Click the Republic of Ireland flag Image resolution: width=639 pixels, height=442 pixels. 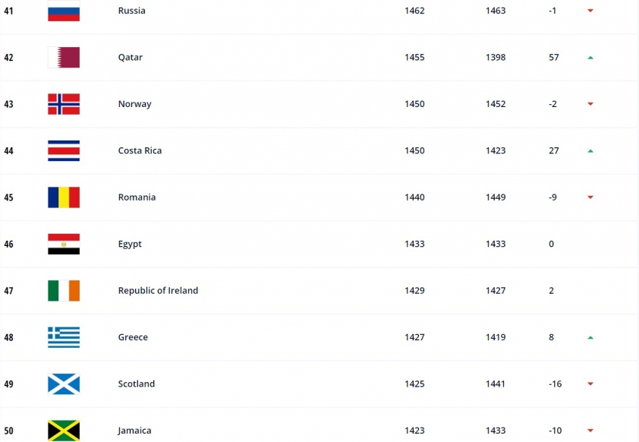pos(64,290)
